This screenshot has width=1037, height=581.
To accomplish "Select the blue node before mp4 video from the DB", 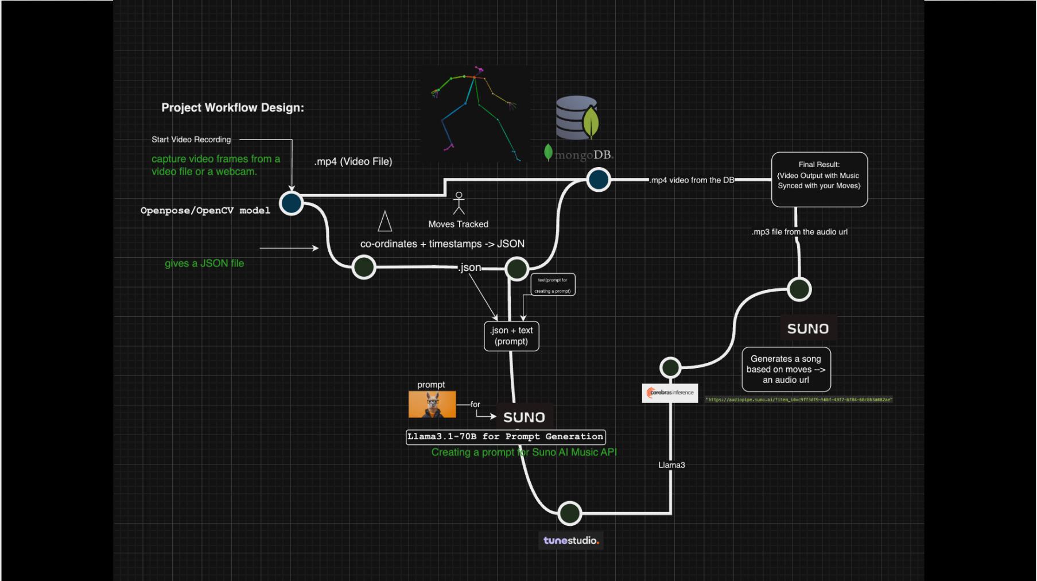I will [599, 180].
